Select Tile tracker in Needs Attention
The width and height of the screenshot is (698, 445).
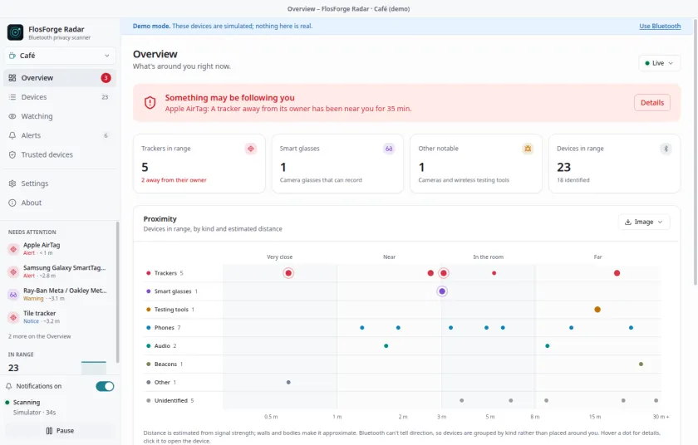[60, 316]
